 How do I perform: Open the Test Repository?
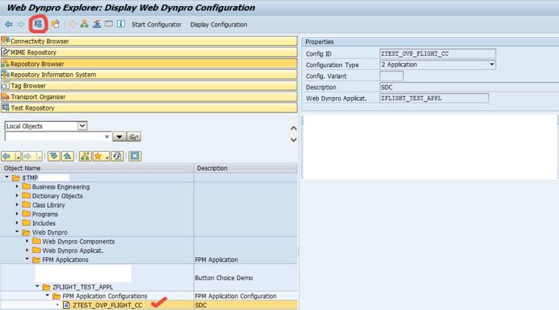point(149,108)
